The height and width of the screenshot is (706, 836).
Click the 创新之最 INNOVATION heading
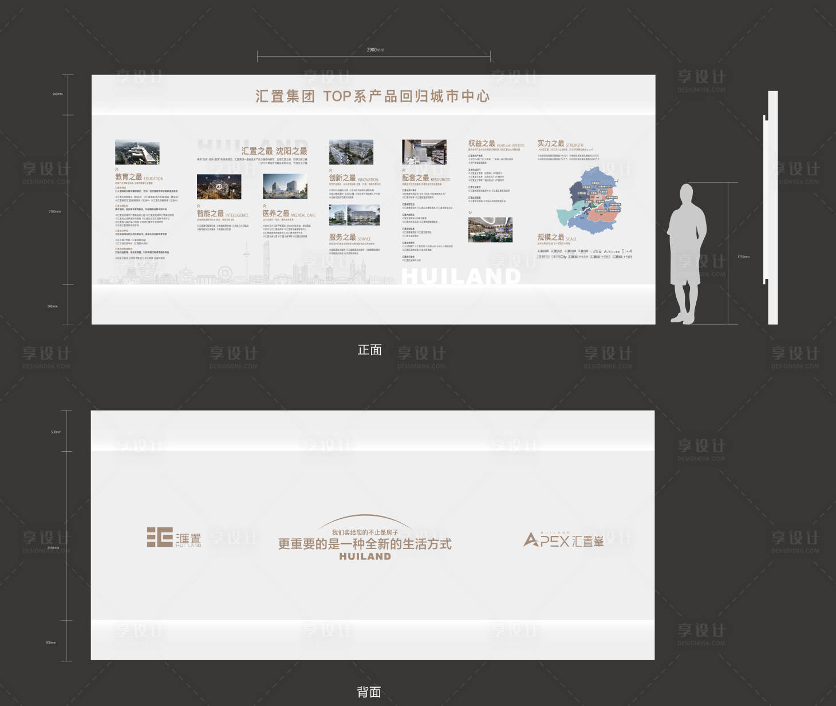click(354, 178)
